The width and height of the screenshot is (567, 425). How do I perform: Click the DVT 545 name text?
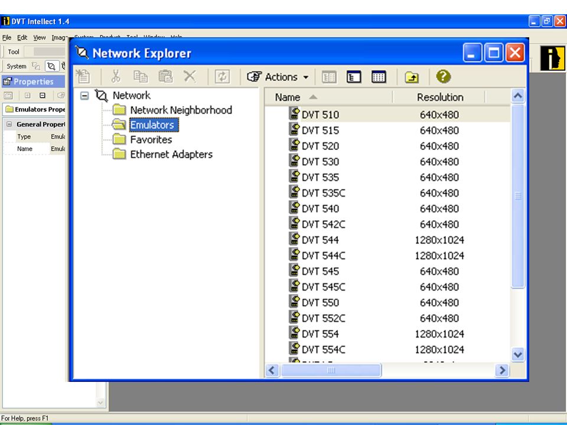pos(320,272)
